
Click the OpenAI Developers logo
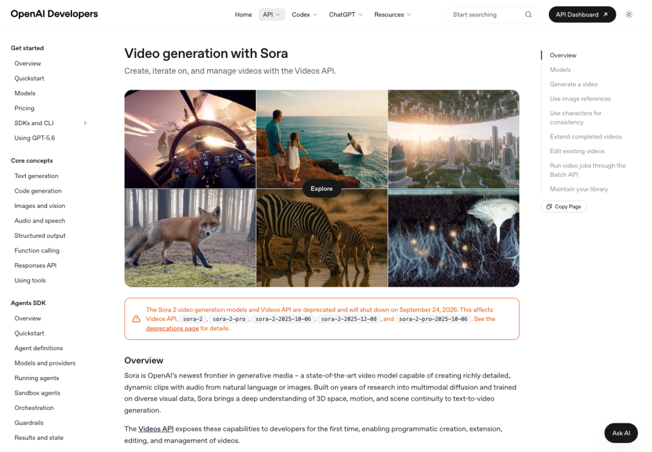55,14
